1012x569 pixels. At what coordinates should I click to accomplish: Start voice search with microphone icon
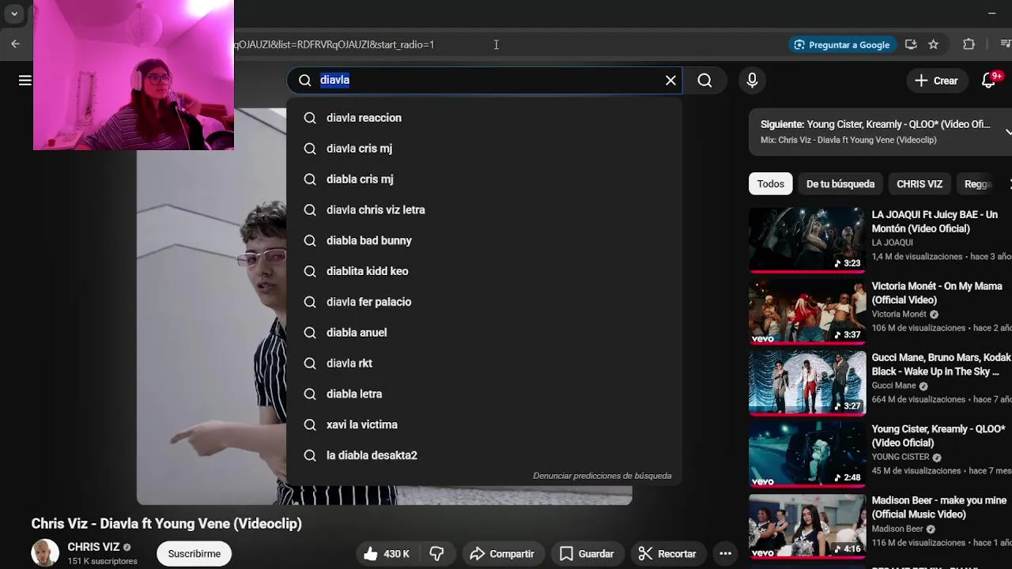pos(752,80)
